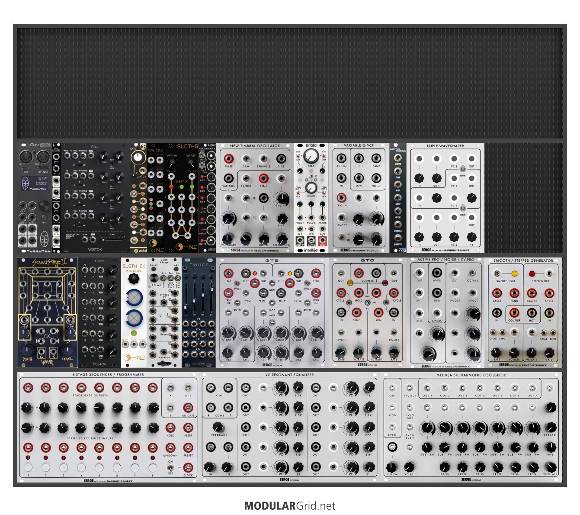Click the PULSE output on New Timbral Oscillator
Viewport: 580px width, 515px height.
228,158
